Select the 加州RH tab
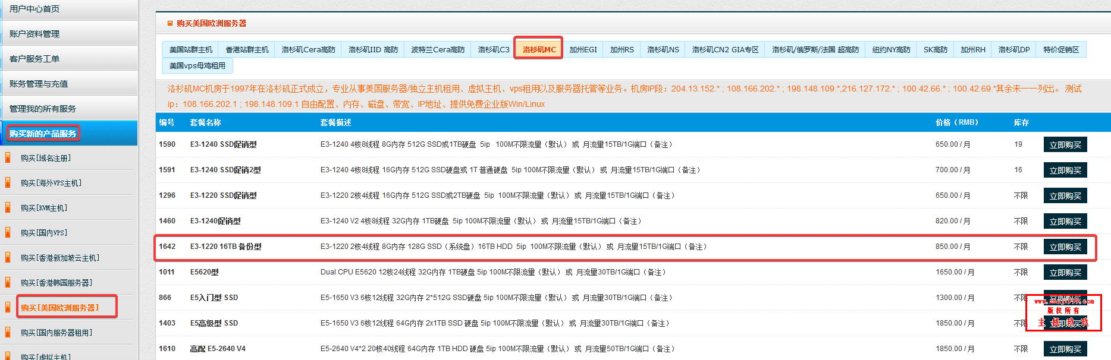The height and width of the screenshot is (360, 1111). tap(972, 50)
